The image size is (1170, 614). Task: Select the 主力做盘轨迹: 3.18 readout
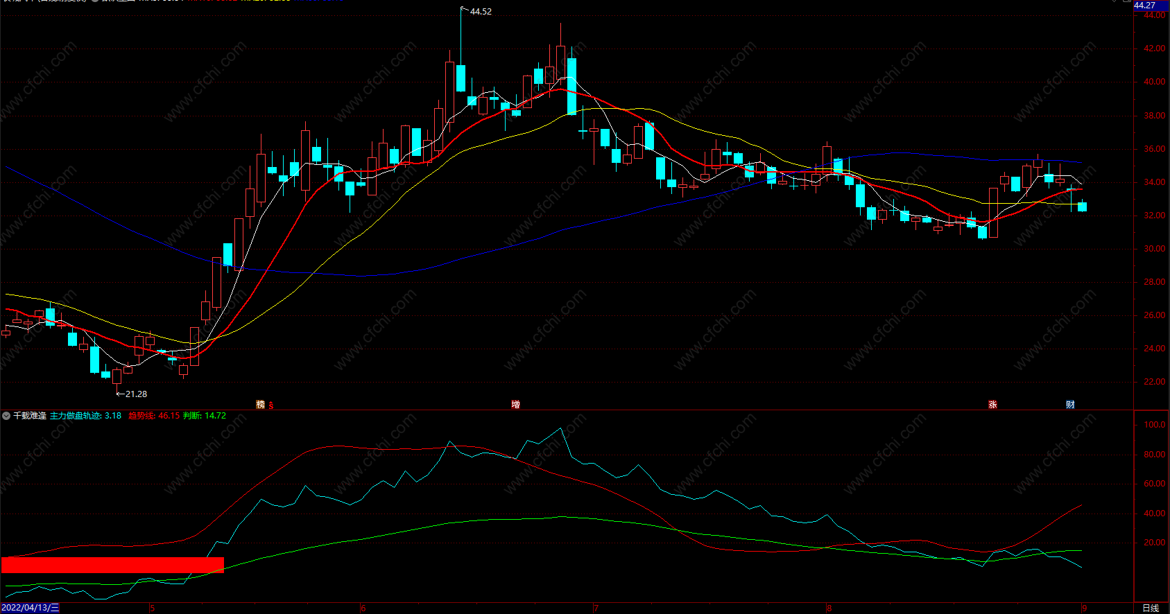85,416
